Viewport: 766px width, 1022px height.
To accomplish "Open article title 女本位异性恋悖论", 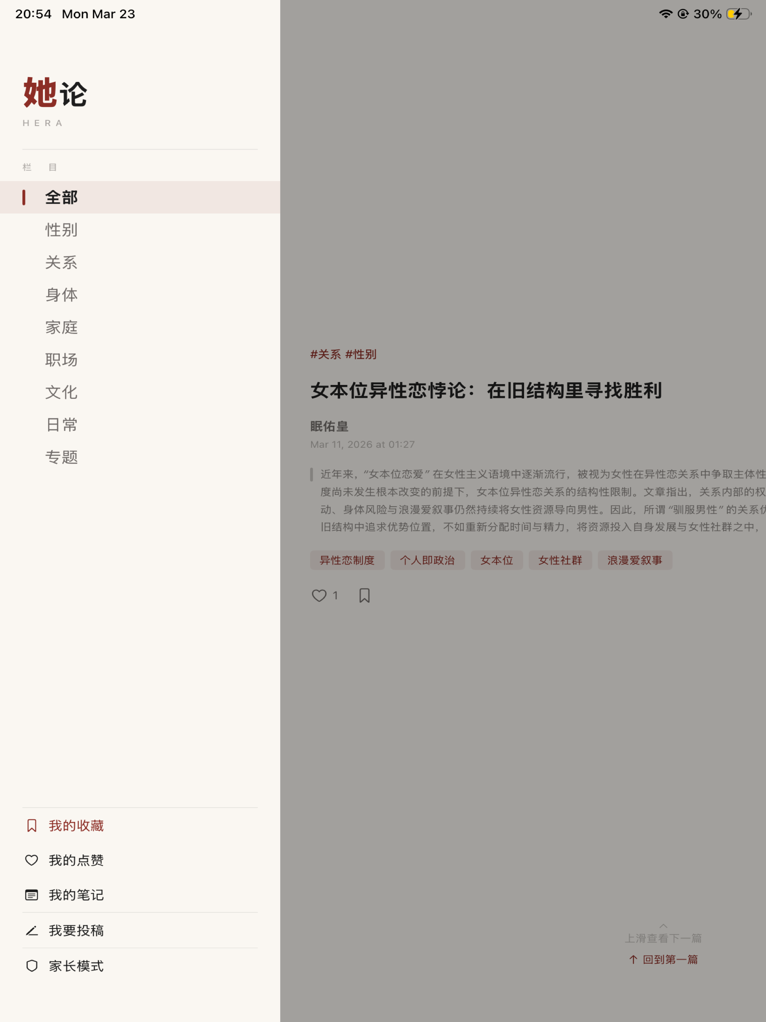I will coord(486,391).
